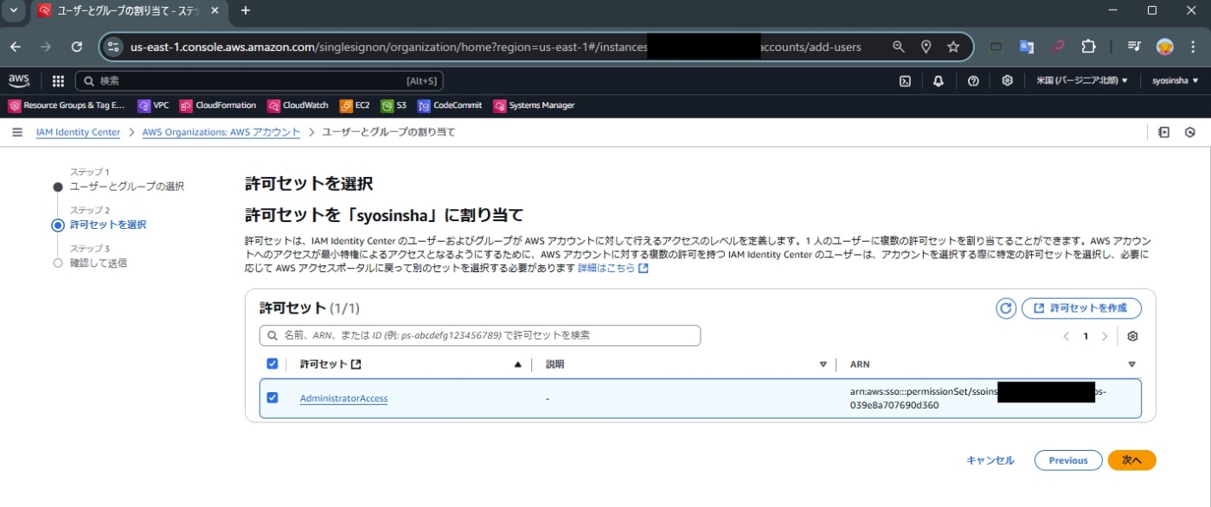Open the AdministratorAccess permission set link
Image resolution: width=1211 pixels, height=507 pixels.
click(343, 398)
